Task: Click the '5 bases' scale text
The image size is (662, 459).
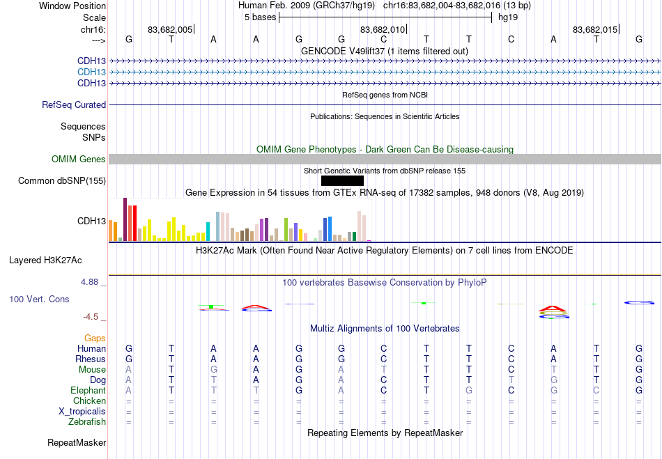Action: (x=260, y=17)
